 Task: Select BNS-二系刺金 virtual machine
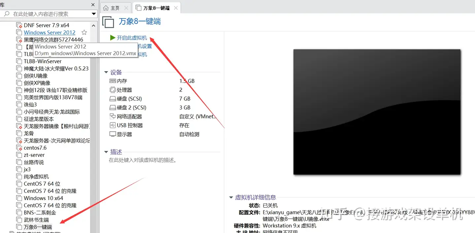(x=40, y=213)
